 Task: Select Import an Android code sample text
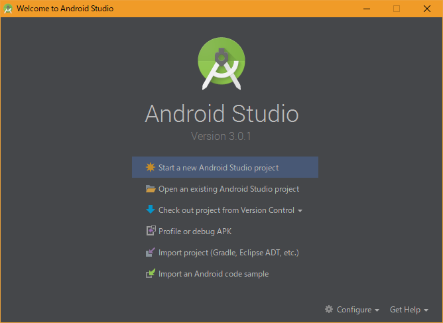tap(213, 274)
